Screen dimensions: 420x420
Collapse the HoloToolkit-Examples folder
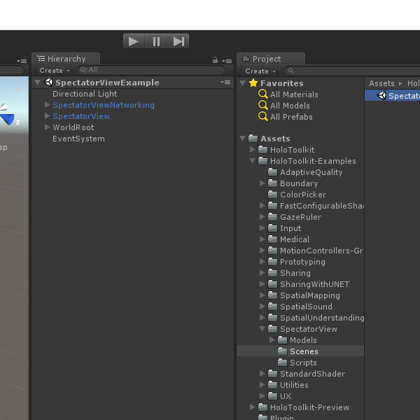point(252,161)
